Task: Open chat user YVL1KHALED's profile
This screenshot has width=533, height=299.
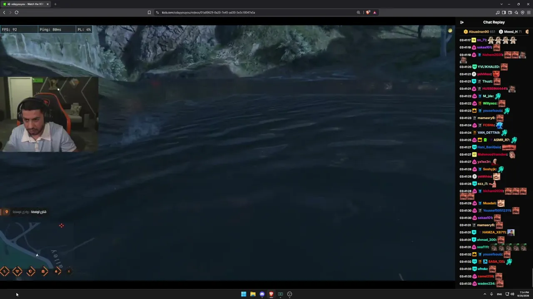Action: tap(488, 67)
